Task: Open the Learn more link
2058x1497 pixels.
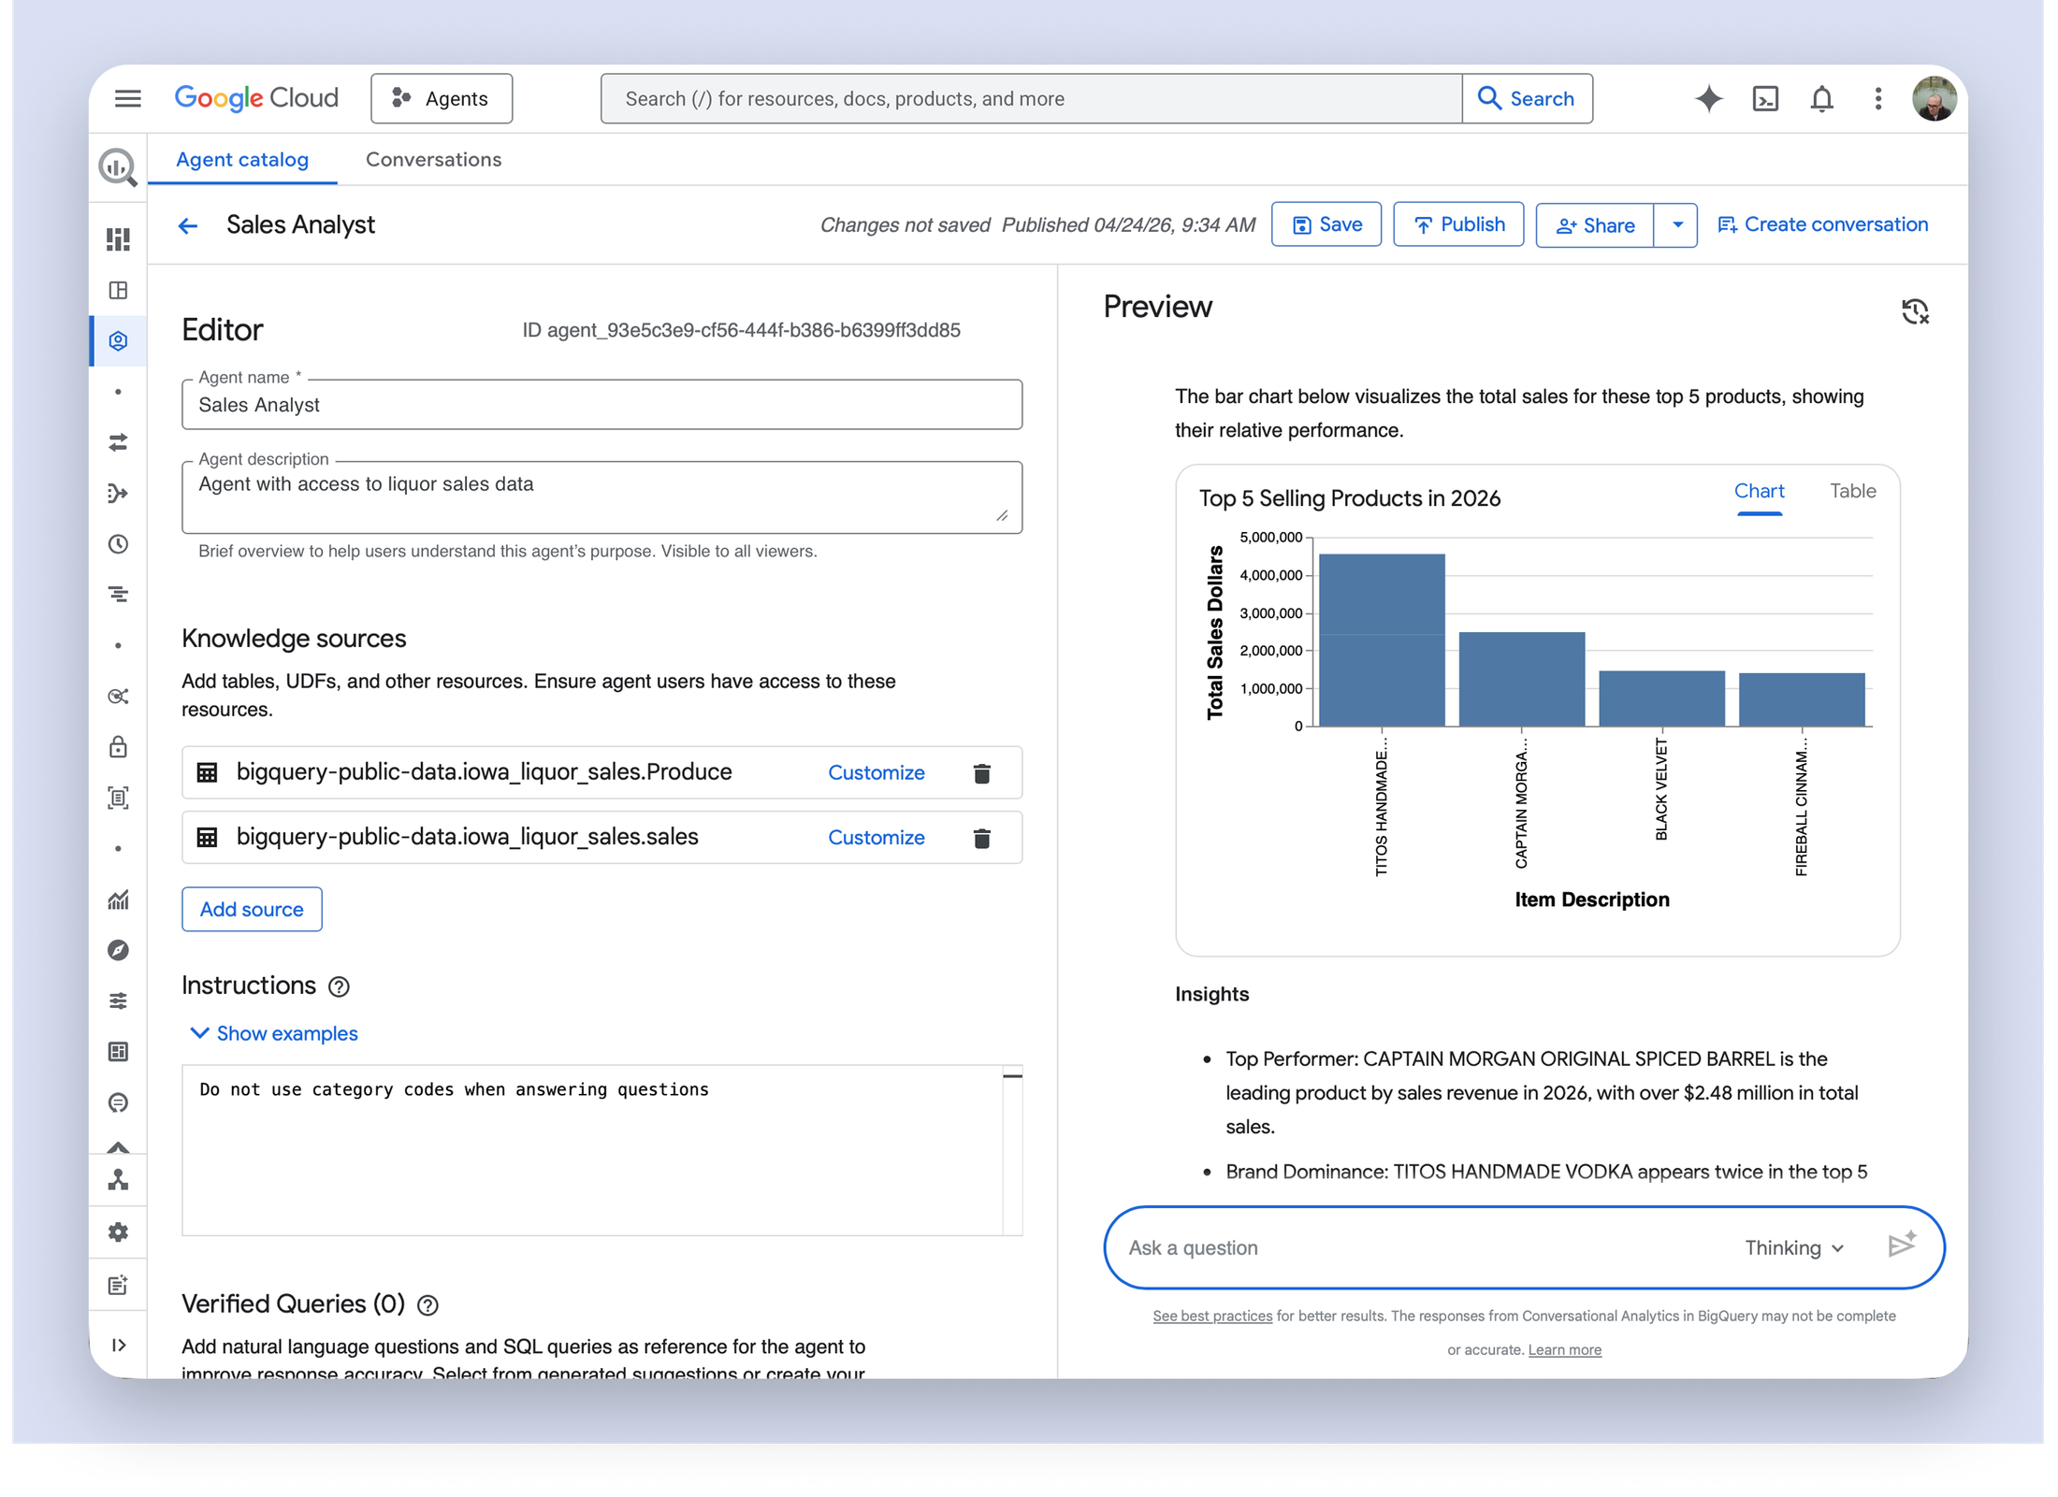Action: [x=1564, y=1349]
